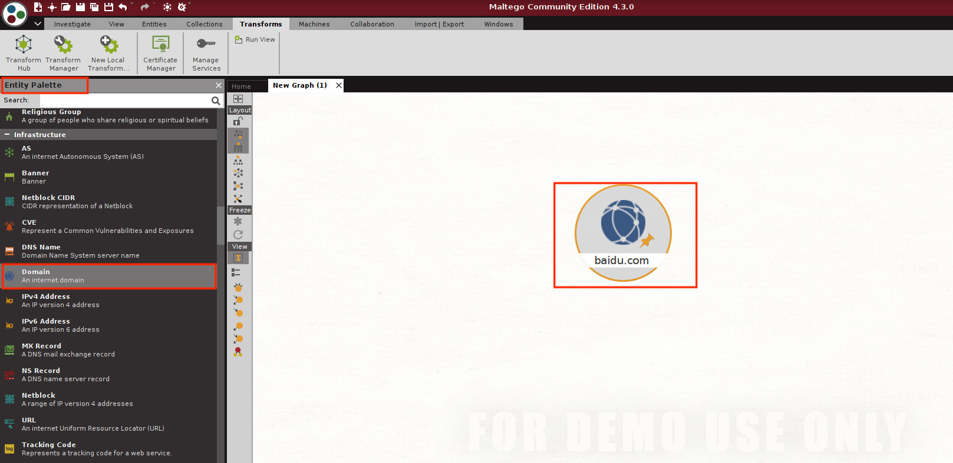This screenshot has height=463, width=953.
Task: Click the first save disk icon
Action: click(x=80, y=7)
